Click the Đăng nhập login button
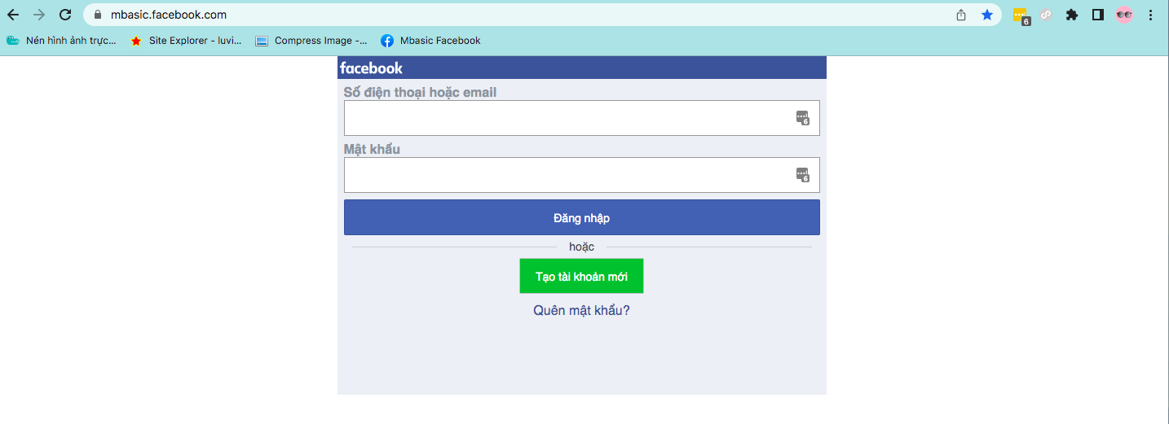This screenshot has width=1169, height=424. pyautogui.click(x=582, y=217)
